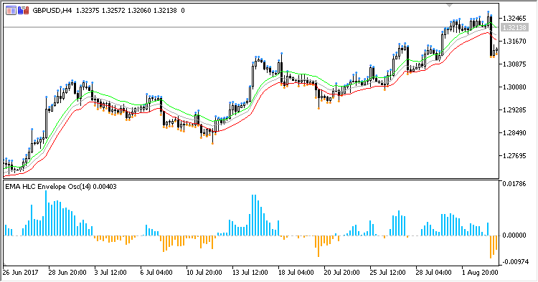Click price axis value 1.31670
This screenshot has width=538, height=282.
(514, 41)
